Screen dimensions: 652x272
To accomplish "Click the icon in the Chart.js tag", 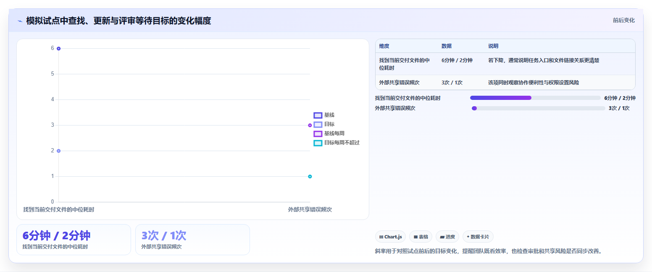I will coord(381,237).
